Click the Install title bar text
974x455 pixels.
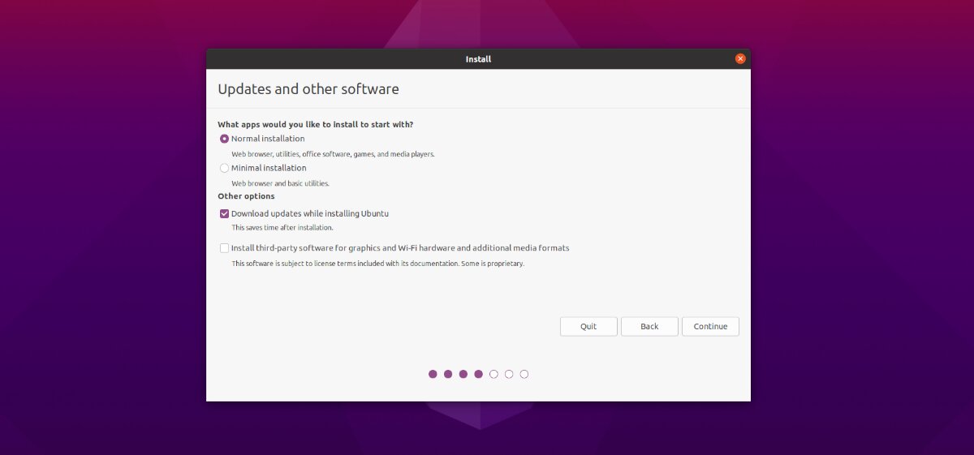478,59
